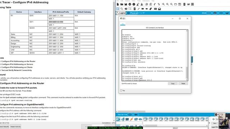Click the New file icon in toolbar
230x129 pixels.
tap(118, 4)
